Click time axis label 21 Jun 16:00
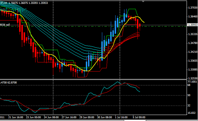This screenshot has height=121, width=198. (x=16, y=117)
